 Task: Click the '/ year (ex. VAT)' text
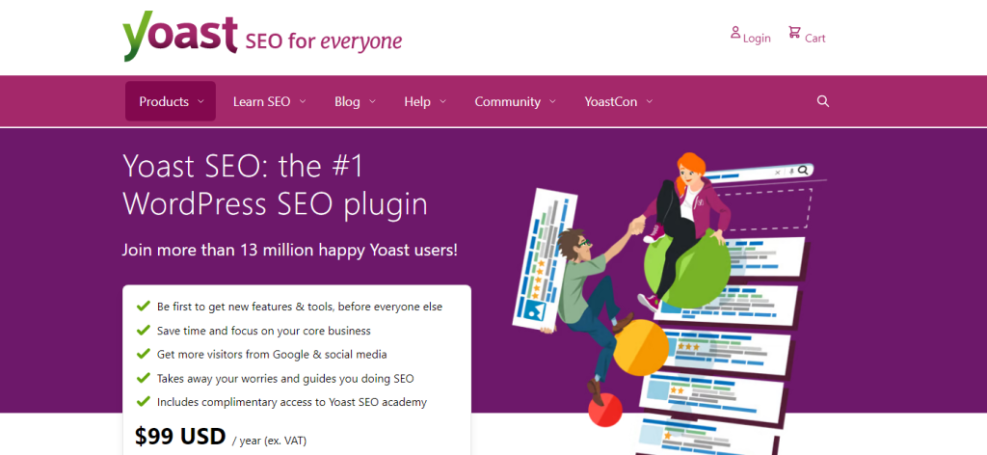click(270, 441)
